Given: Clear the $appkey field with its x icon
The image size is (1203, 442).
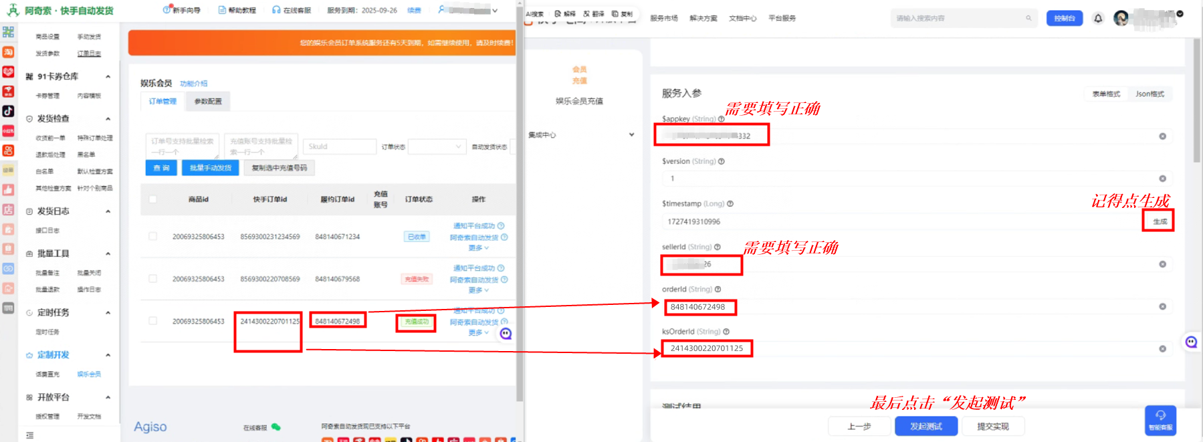Looking at the screenshot, I should [1162, 136].
